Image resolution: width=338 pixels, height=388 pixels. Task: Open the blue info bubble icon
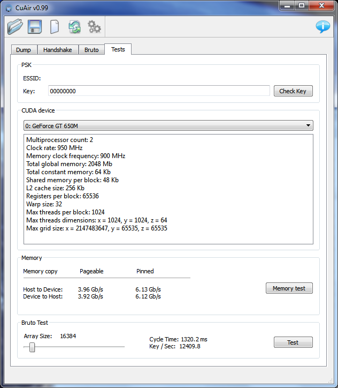point(322,26)
